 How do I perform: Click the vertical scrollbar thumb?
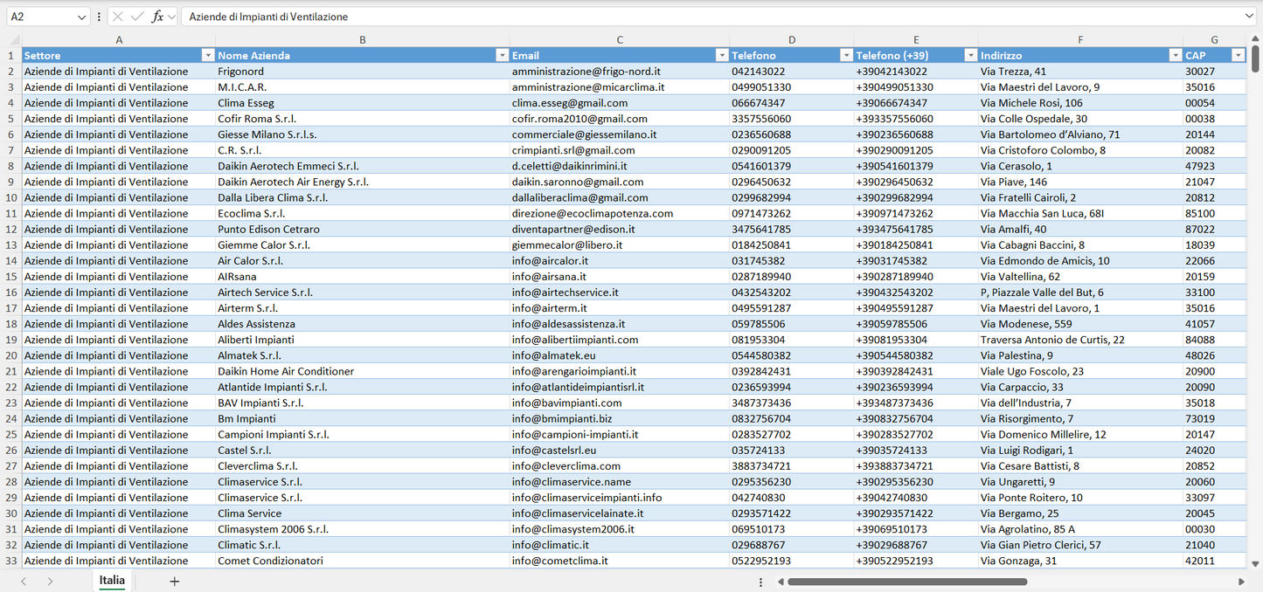pos(1255,59)
